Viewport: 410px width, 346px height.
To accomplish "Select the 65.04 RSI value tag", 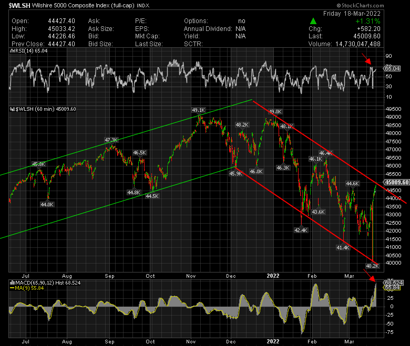I will pyautogui.click(x=393, y=68).
